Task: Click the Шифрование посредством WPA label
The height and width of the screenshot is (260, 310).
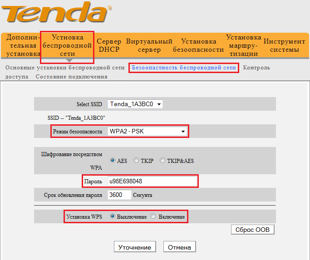Action: [x=72, y=161]
